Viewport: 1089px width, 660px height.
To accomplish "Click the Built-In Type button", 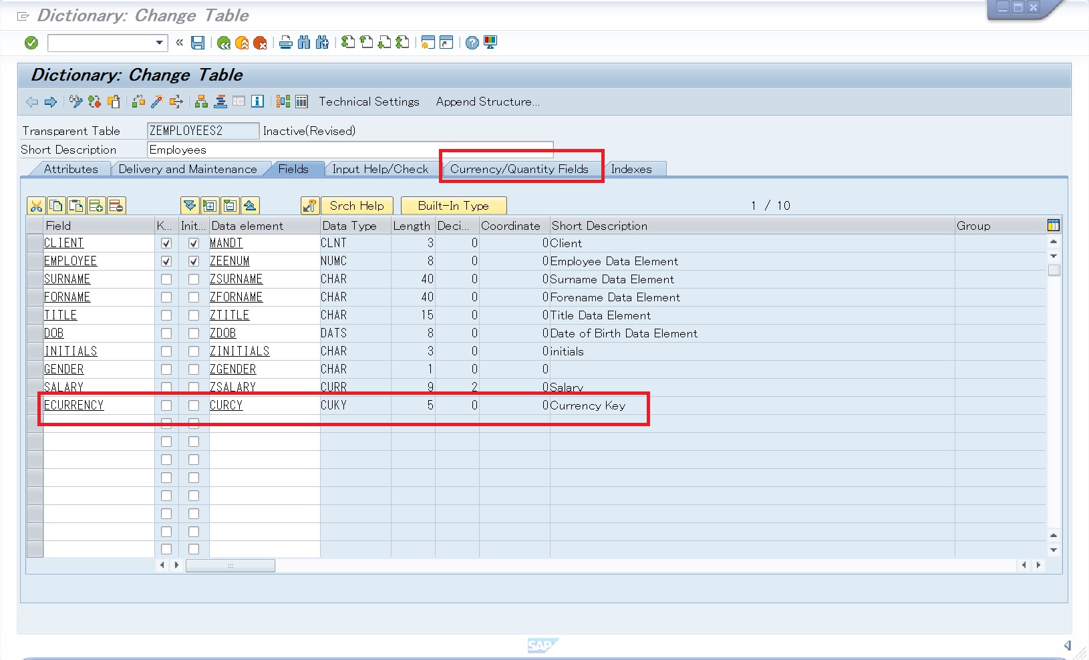I will (454, 206).
